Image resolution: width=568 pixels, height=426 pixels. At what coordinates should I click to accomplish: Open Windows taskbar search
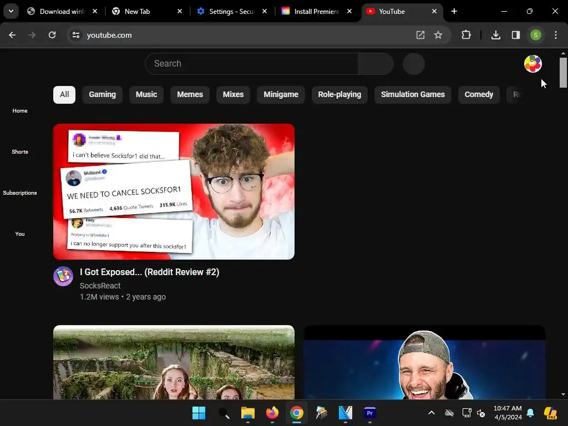click(x=224, y=413)
